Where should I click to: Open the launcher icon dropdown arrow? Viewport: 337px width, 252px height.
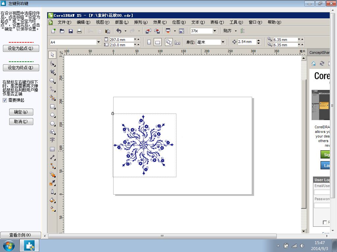tap(175, 31)
